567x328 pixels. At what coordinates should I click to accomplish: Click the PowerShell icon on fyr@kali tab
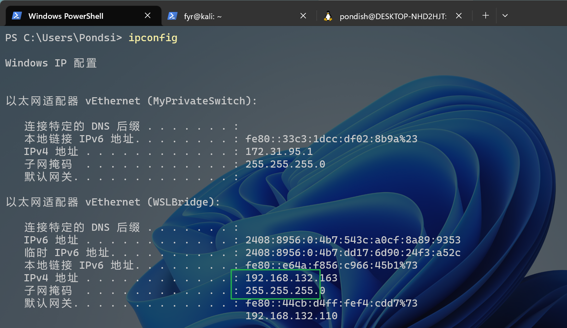tap(172, 16)
